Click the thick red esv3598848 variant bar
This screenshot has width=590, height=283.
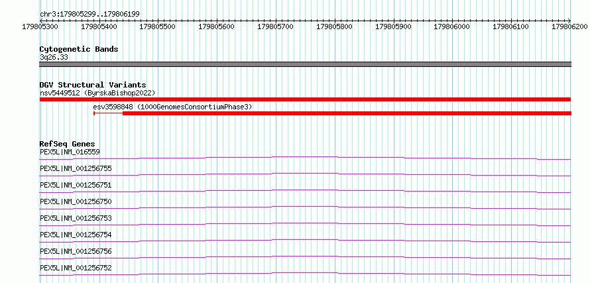pos(347,113)
